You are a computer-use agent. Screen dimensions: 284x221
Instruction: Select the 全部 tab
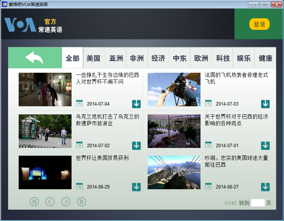tap(73, 58)
